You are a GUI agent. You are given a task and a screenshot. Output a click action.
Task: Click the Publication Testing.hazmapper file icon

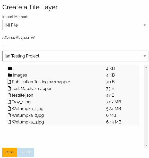point(9,82)
